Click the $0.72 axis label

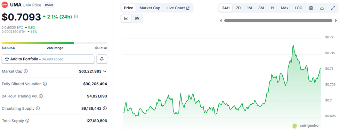click(x=330, y=37)
